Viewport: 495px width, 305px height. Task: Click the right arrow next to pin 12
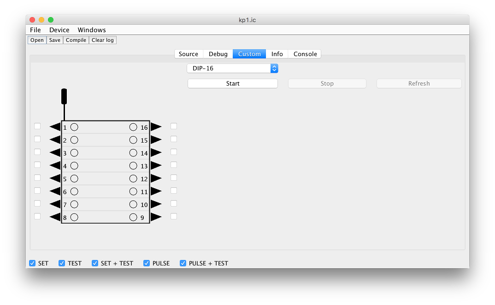pyautogui.click(x=156, y=178)
